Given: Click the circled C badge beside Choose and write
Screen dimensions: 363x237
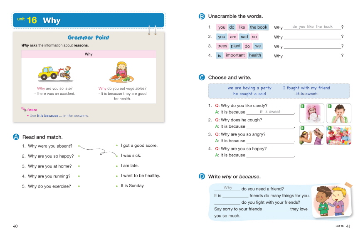Looking at the screenshot, I should [x=202, y=77].
